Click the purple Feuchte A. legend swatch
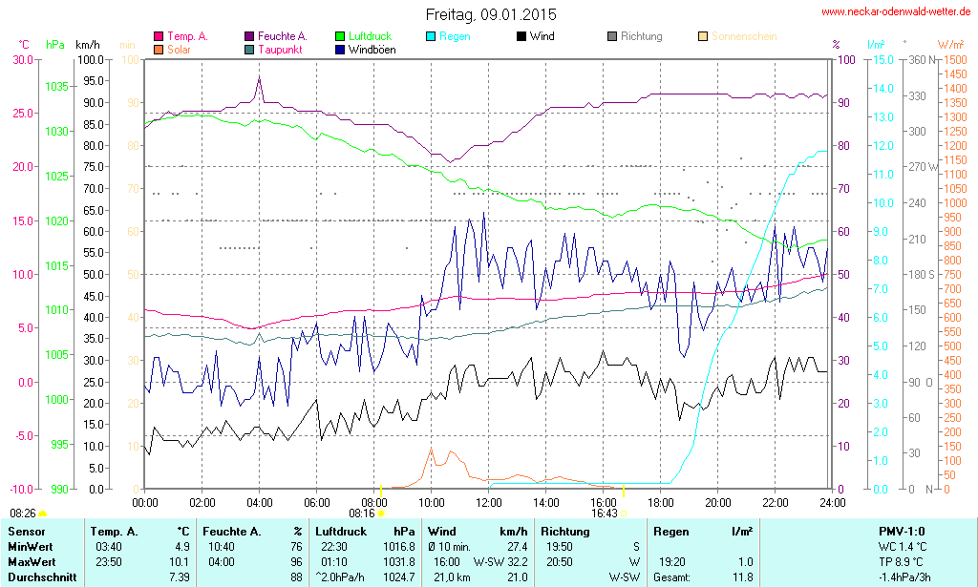978x587 pixels. (250, 36)
